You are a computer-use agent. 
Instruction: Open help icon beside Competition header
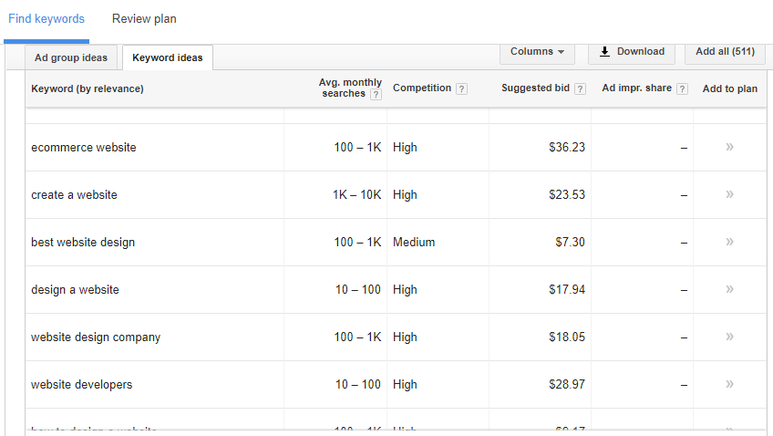pos(461,88)
